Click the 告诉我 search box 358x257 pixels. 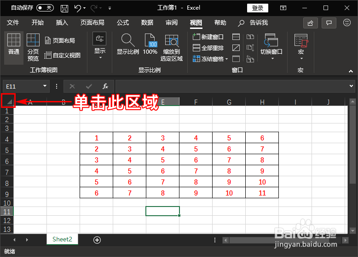pos(253,23)
